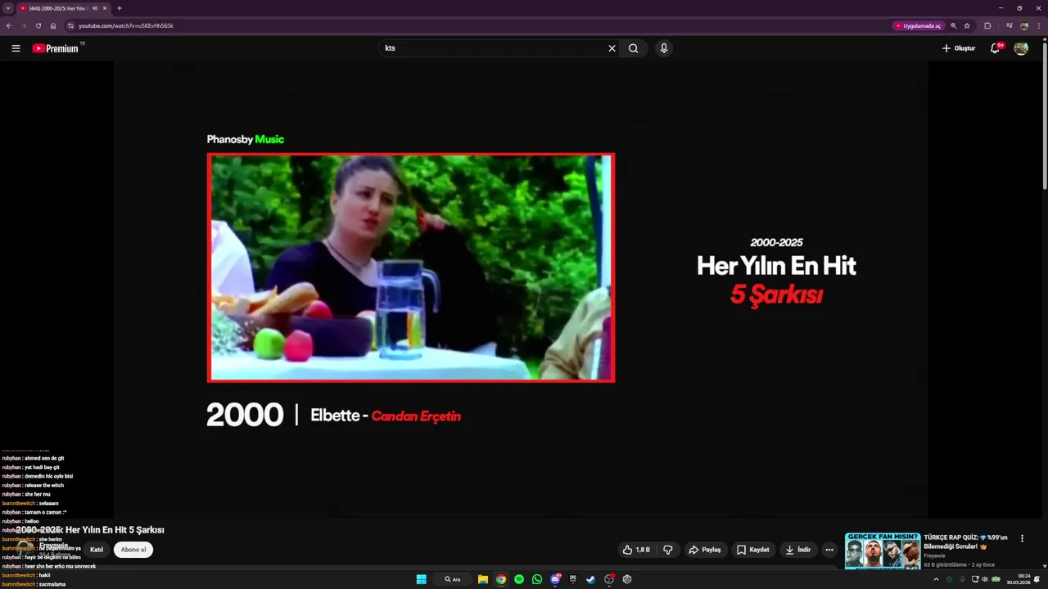Save video to playlist with Kaydet
This screenshot has width=1048, height=589.
753,550
